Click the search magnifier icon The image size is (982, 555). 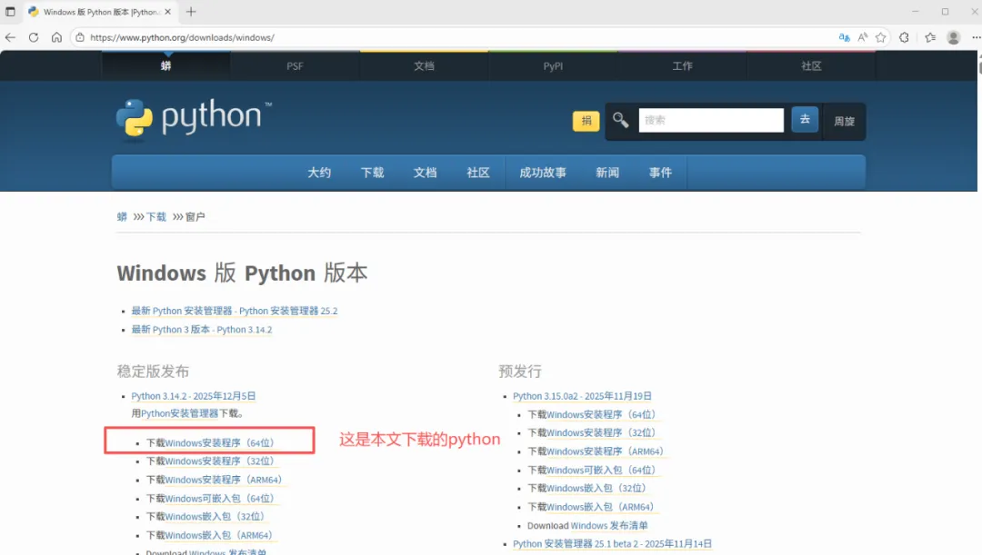[x=620, y=120]
